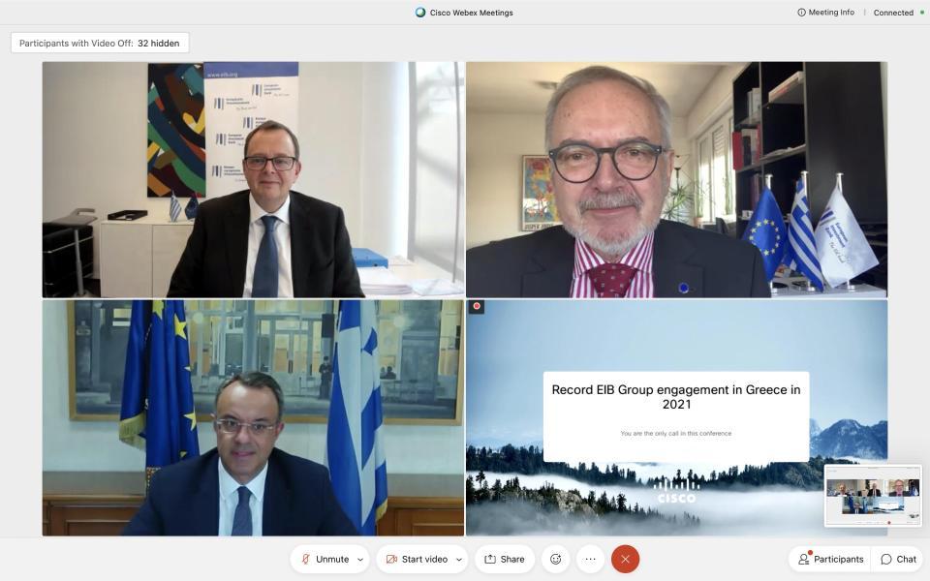Click the Share content button
Screen dimensions: 930x581
(x=505, y=559)
